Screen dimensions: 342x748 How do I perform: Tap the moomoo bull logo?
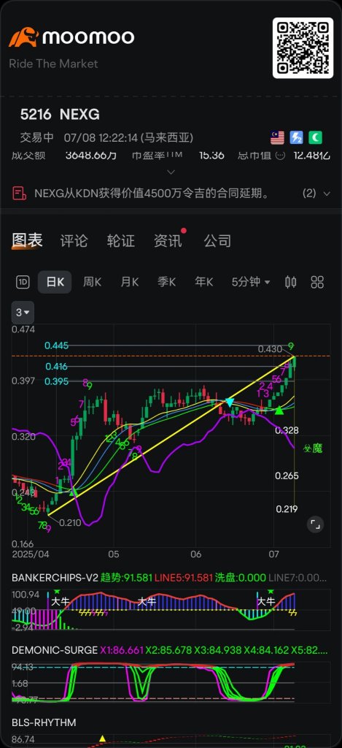pos(23,37)
